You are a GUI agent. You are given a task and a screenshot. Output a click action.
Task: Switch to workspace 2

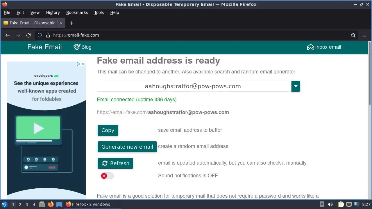click(20, 204)
